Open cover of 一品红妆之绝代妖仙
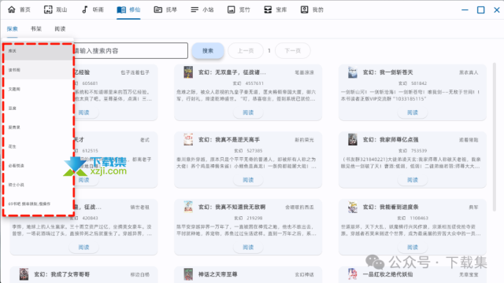 pos(353,274)
